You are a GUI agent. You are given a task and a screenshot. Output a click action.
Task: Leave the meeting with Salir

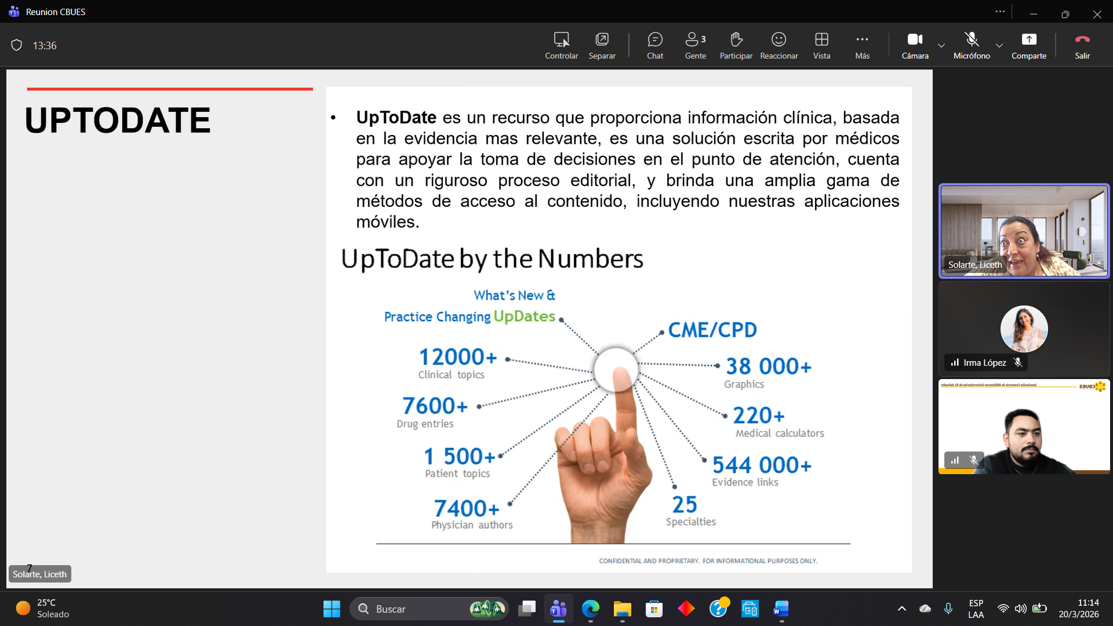(1082, 45)
